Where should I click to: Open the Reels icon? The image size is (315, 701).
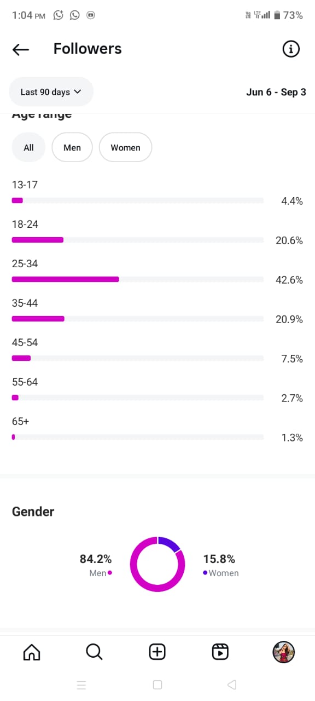tap(220, 652)
